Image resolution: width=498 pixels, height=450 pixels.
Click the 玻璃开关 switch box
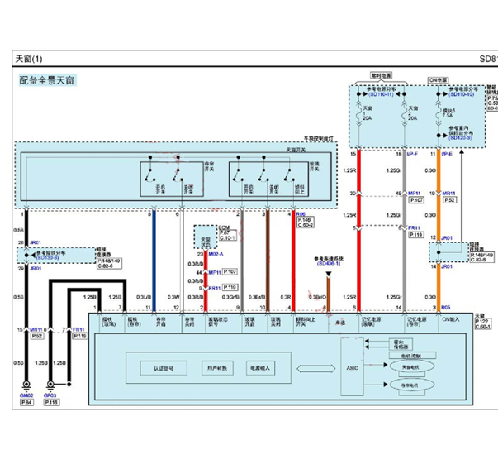click(x=268, y=179)
